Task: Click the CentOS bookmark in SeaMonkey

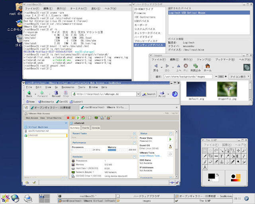Action: 62,102
